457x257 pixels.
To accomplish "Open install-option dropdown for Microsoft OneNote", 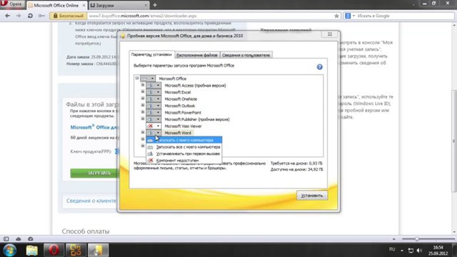I will (x=154, y=99).
